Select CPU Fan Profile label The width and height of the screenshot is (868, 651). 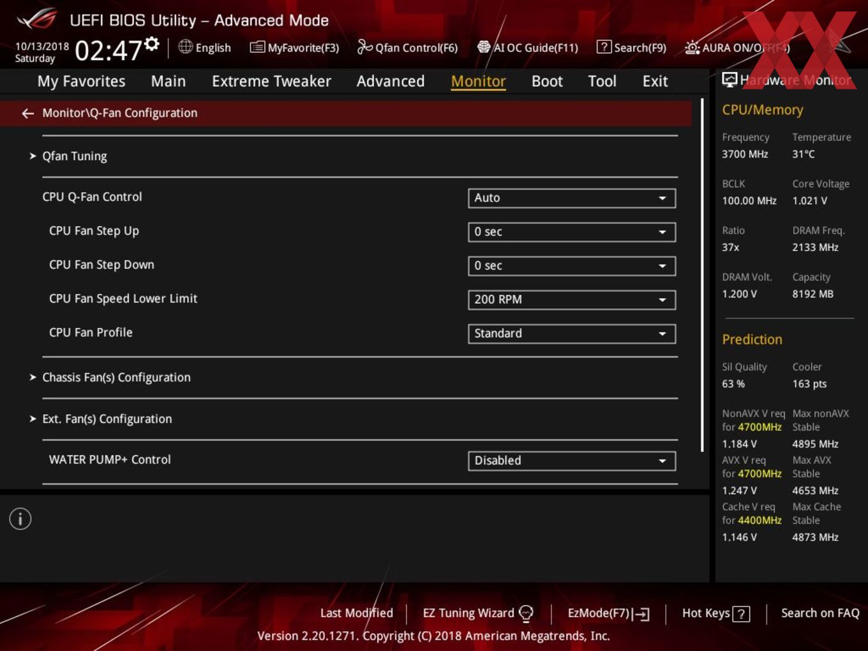click(x=91, y=333)
